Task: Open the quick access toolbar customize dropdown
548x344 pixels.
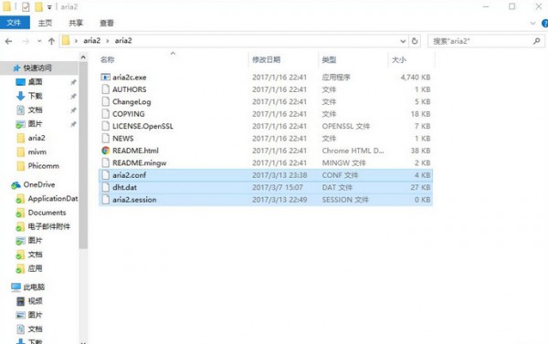Action: pos(49,7)
